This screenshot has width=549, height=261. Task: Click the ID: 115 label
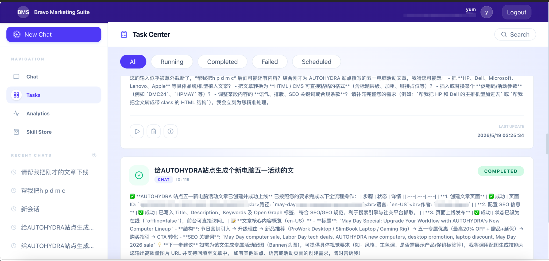tap(183, 179)
